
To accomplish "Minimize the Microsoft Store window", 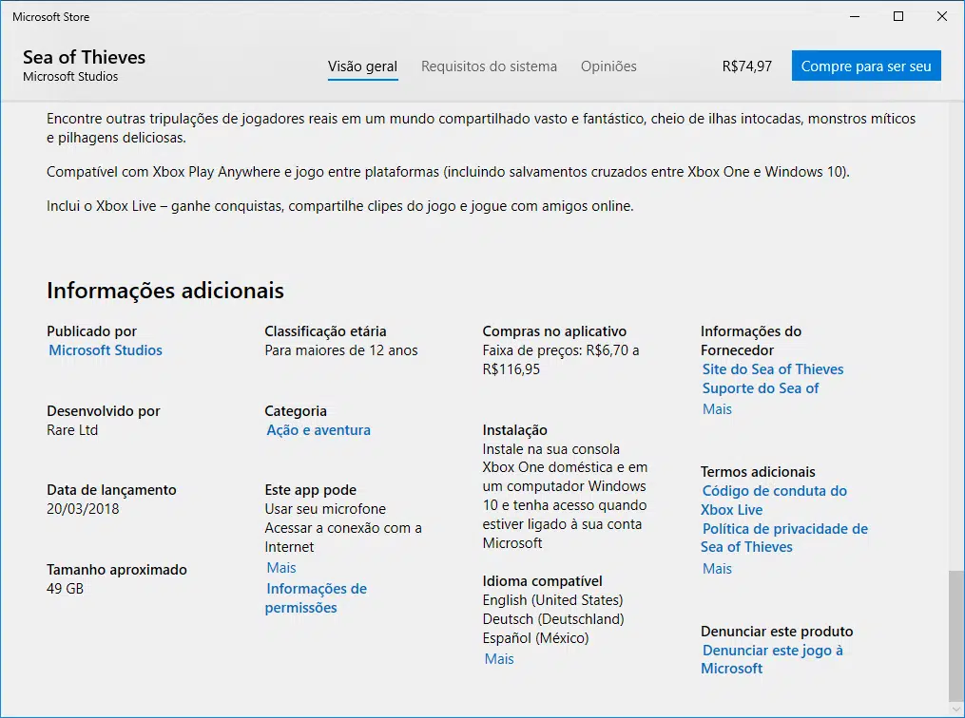I will (854, 16).
